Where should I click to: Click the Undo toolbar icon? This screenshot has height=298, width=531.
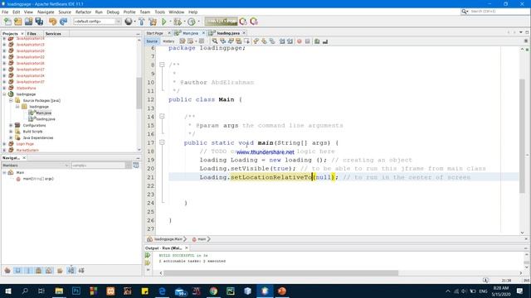point(52,22)
